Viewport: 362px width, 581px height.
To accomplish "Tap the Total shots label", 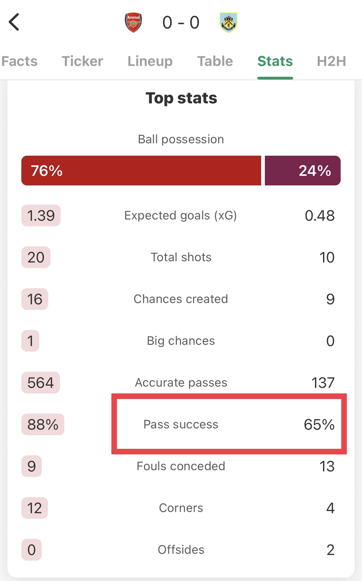I will [181, 257].
